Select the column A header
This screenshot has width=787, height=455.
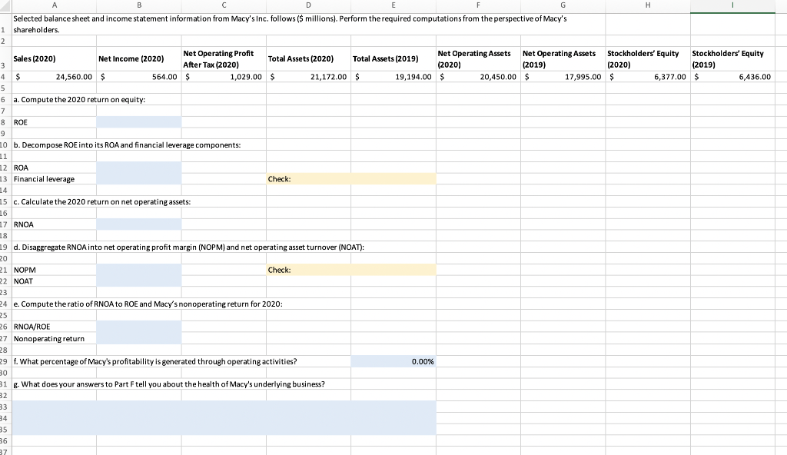point(54,6)
